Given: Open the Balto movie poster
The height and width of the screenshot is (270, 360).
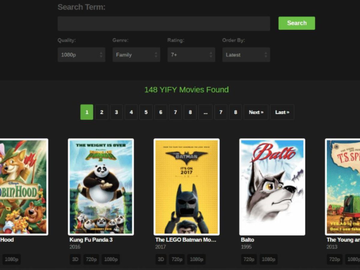Looking at the screenshot, I should pos(272,187).
